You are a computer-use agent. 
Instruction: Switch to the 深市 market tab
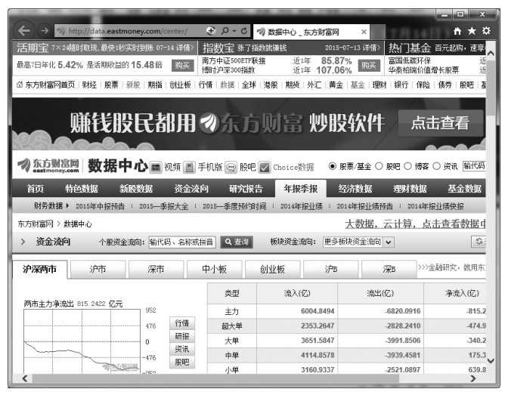pyautogui.click(x=156, y=269)
